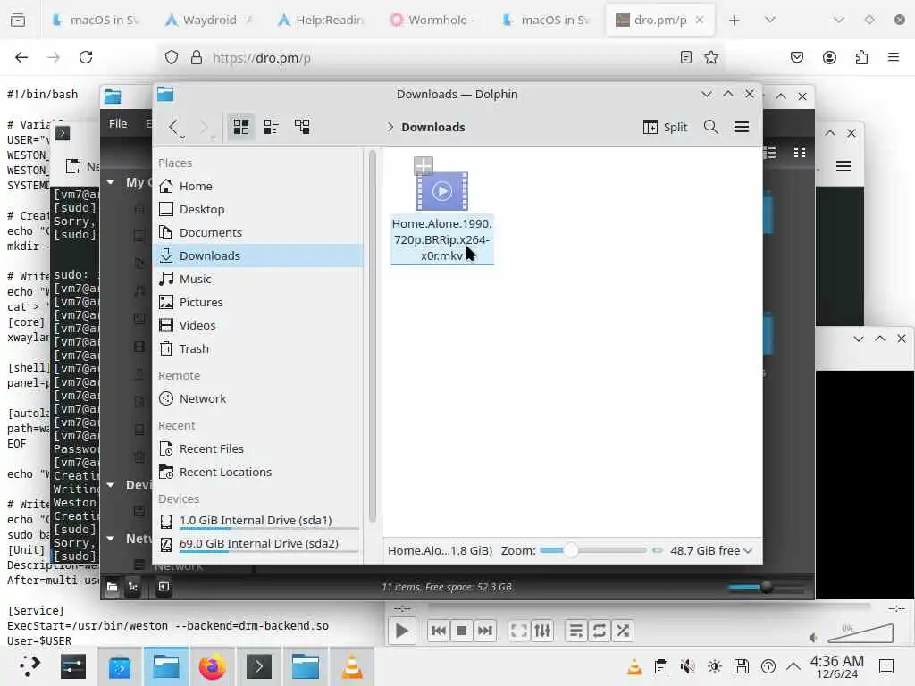The width and height of the screenshot is (915, 686).
Task: Show hidden system tray icons
Action: click(x=793, y=665)
